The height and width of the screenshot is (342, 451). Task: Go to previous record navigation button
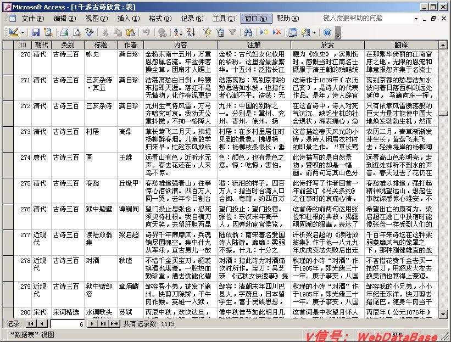pyautogui.click(x=42, y=324)
